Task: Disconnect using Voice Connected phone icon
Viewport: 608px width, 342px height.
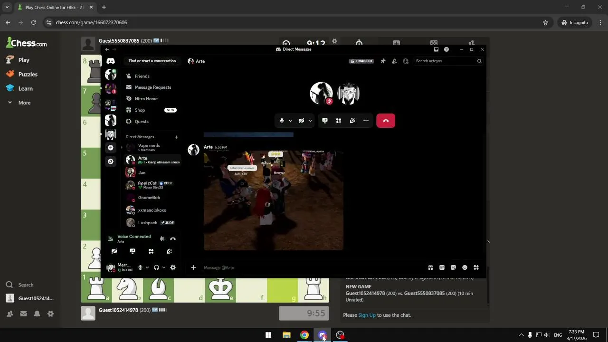Action: (x=173, y=238)
